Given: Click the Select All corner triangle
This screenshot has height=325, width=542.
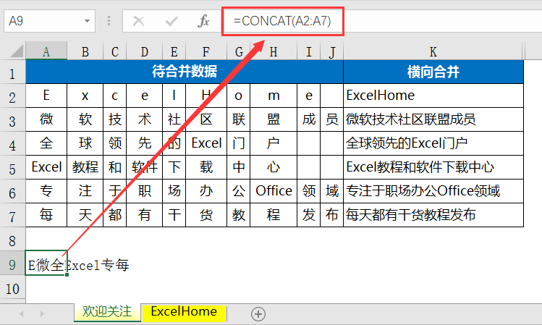Looking at the screenshot, I should (17, 51).
